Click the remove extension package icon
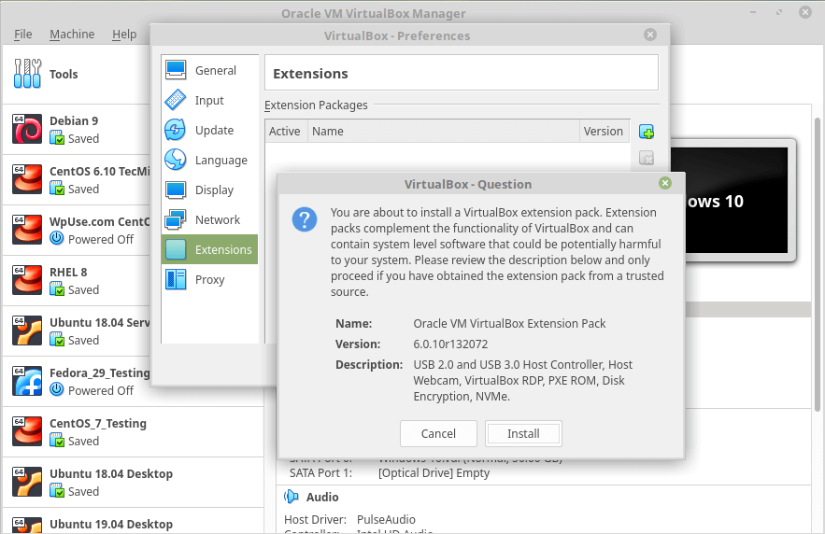This screenshot has width=825, height=534. (646, 158)
